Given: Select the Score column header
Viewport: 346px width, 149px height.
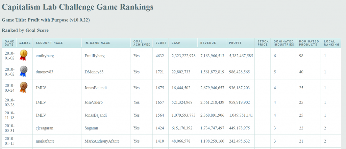Looking at the screenshot, I should tap(161, 43).
